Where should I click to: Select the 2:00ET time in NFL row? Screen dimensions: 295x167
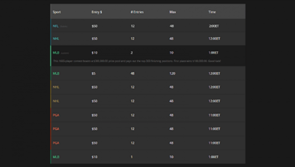[x=214, y=26]
